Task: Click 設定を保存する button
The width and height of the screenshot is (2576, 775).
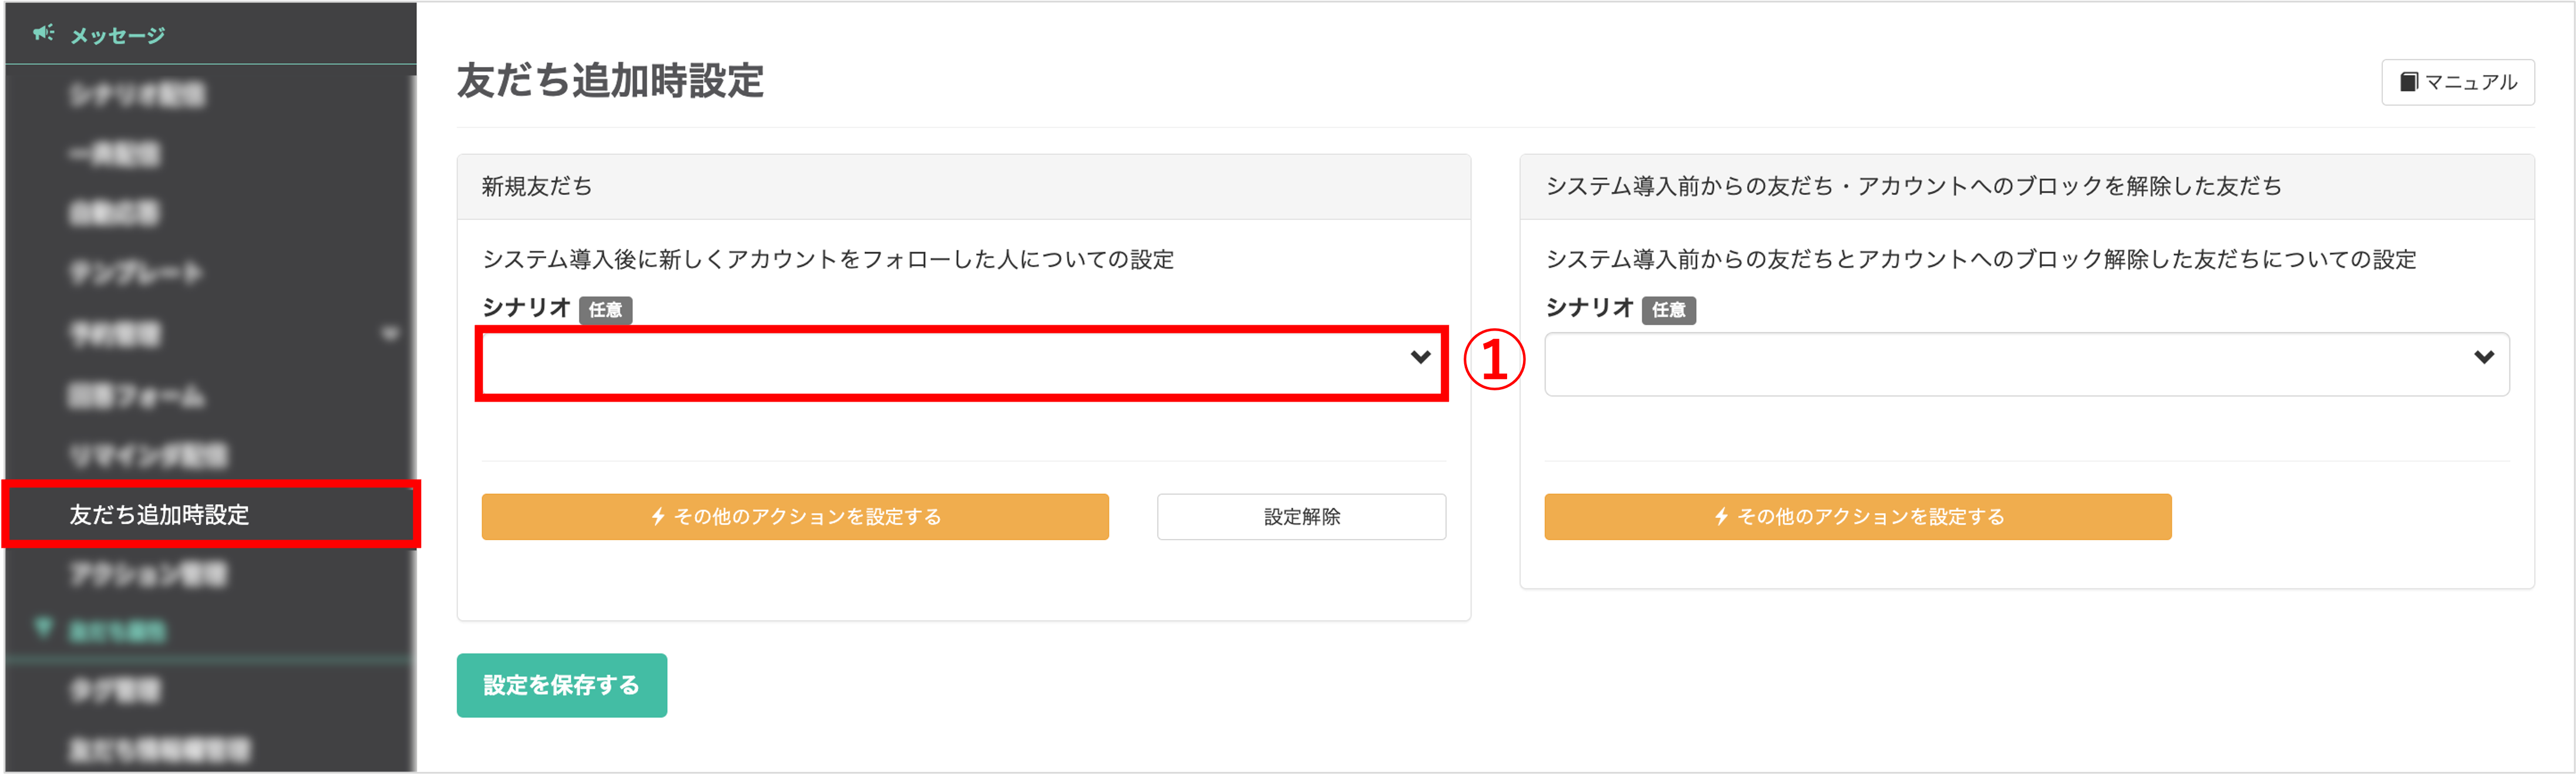Action: tap(562, 686)
